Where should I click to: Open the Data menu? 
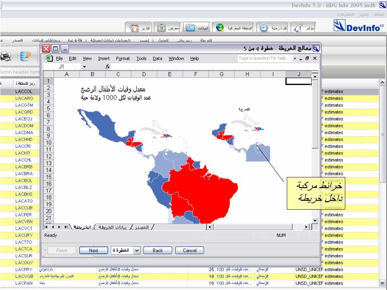(x=158, y=59)
